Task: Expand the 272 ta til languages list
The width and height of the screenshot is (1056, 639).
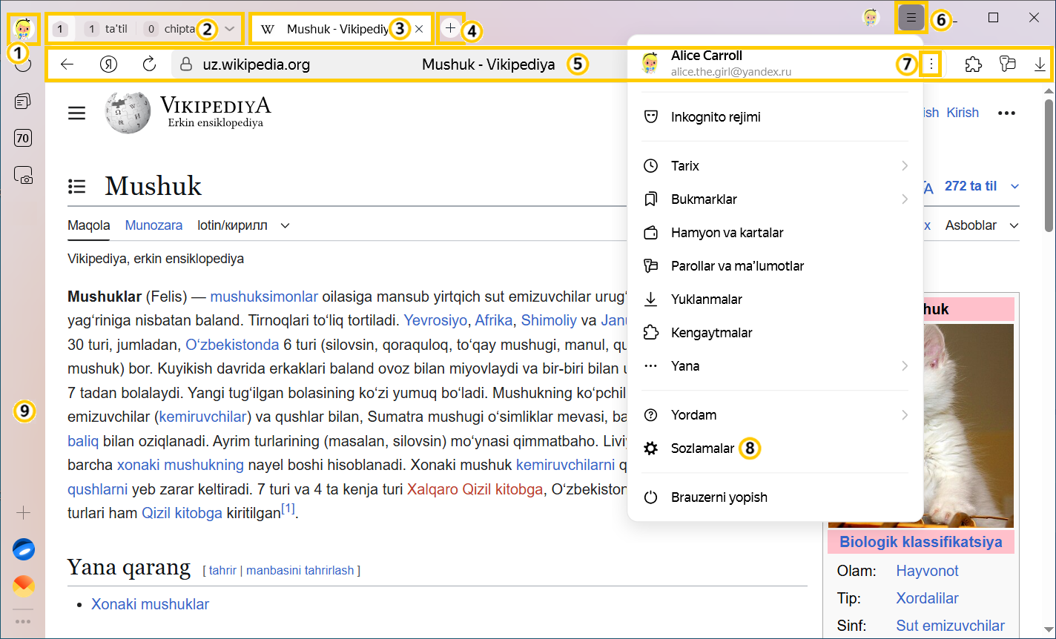Action: click(1014, 186)
